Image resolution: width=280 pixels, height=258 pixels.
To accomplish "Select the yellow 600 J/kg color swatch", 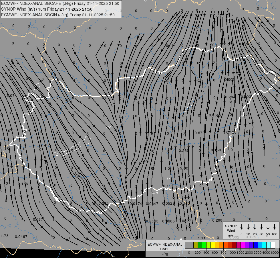I will [213, 245].
